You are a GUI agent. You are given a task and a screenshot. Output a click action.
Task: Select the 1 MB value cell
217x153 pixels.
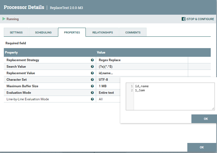[108, 86]
